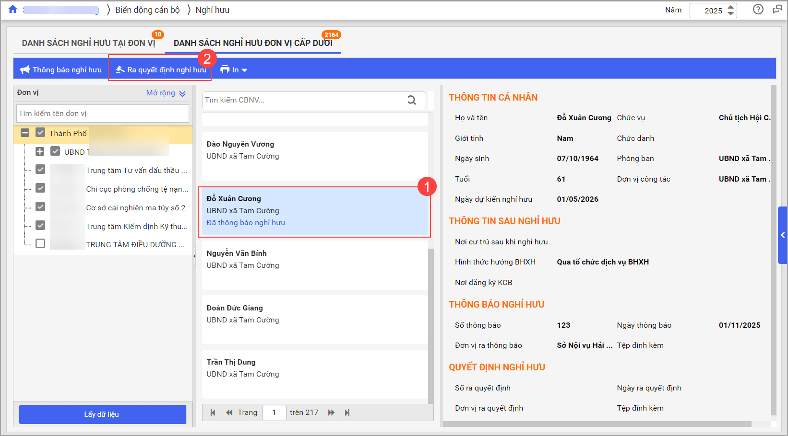Viewport: 788px width, 436px height.
Task: Click the Lấy dữ liệu button
Action: (102, 414)
